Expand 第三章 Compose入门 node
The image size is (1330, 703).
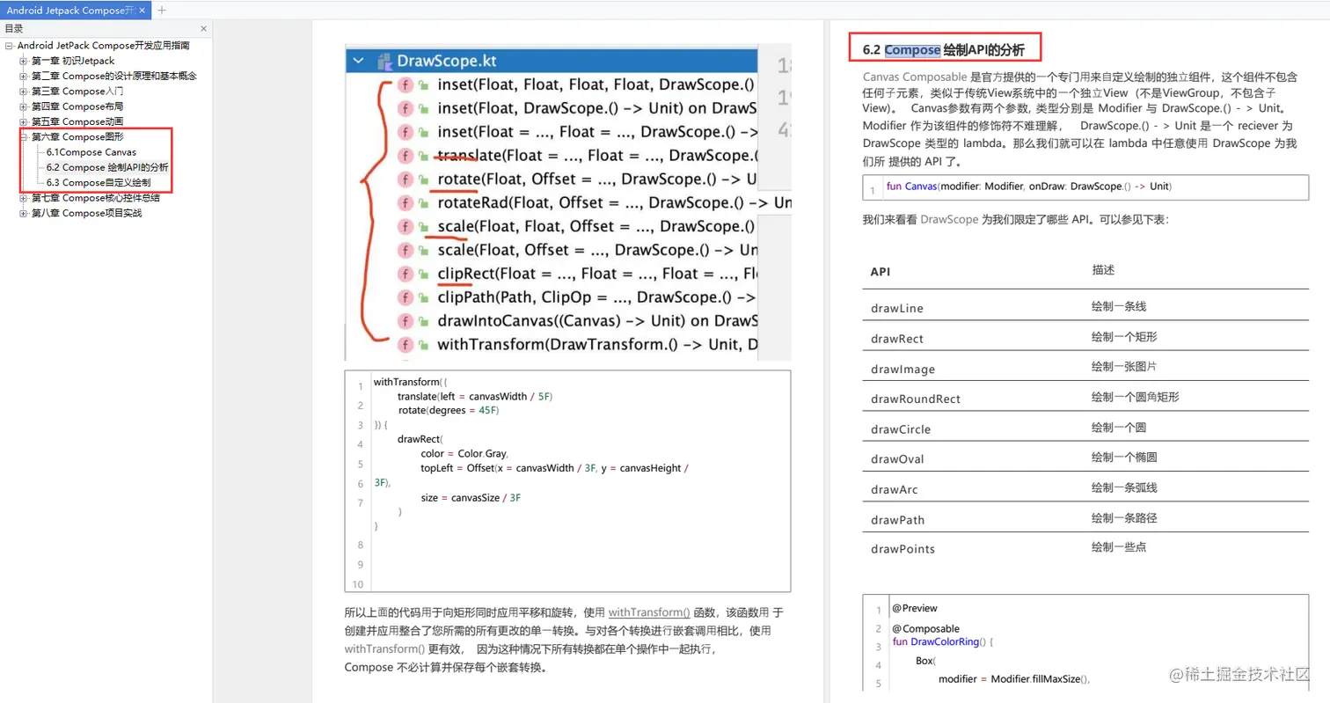(x=24, y=91)
